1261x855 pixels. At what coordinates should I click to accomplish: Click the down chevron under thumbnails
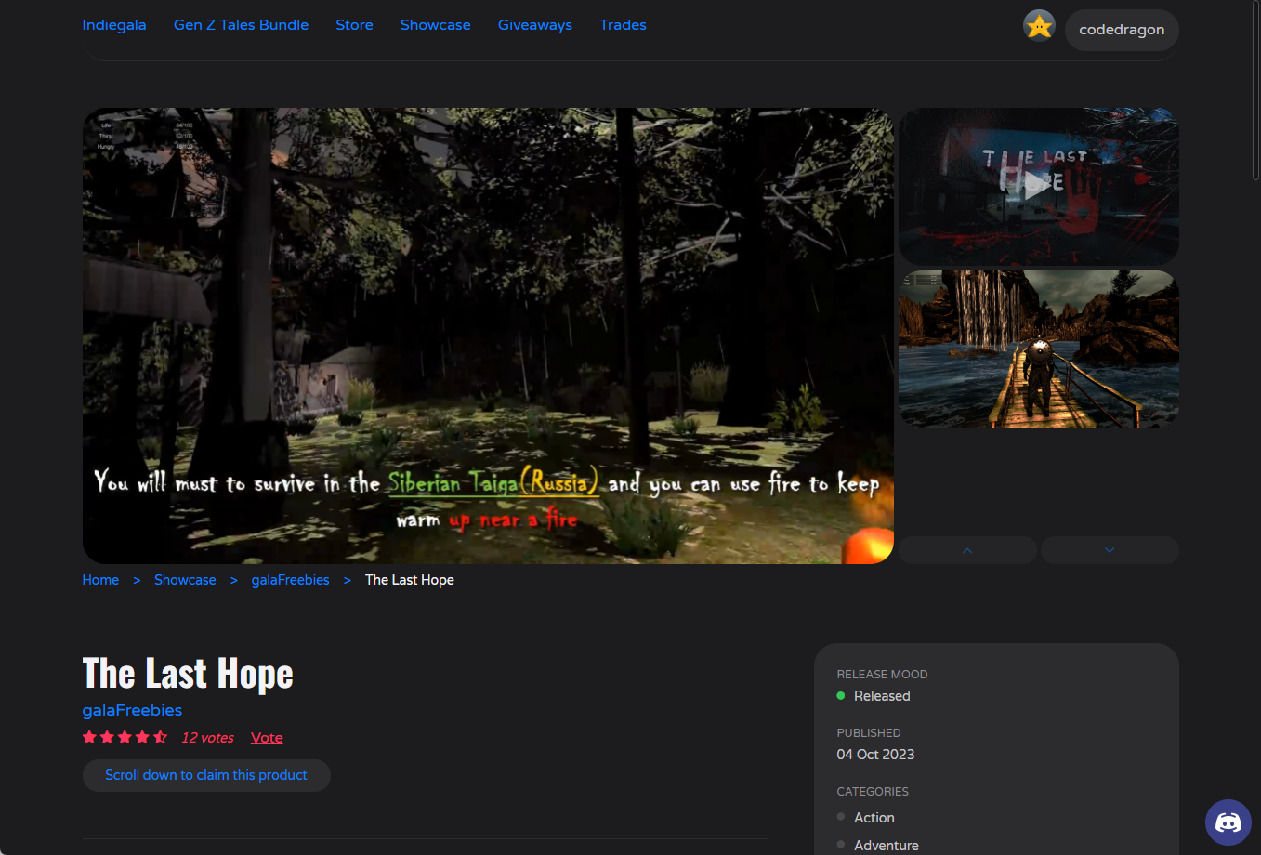(1110, 550)
